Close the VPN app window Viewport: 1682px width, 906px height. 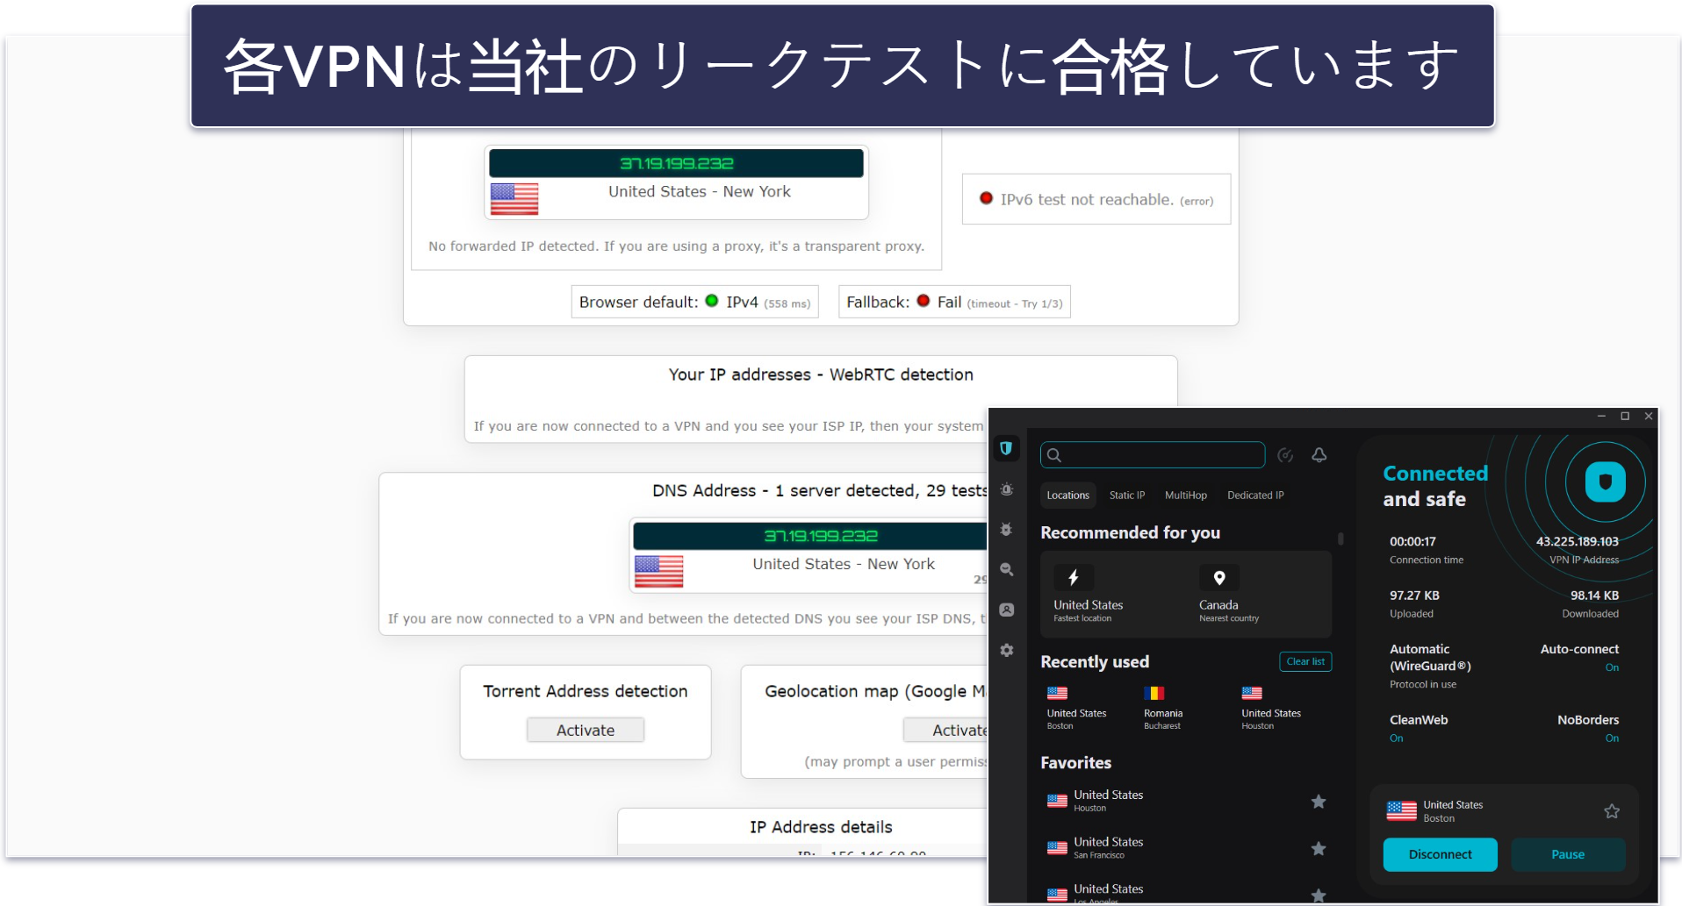pos(1649,416)
